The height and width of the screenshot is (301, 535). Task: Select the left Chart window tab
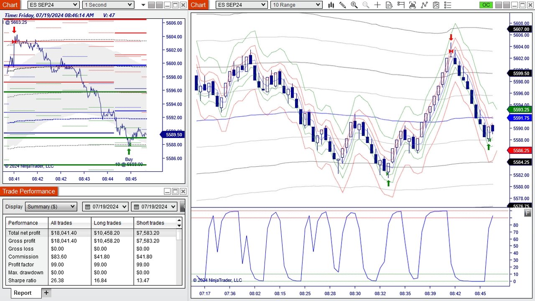[10, 5]
